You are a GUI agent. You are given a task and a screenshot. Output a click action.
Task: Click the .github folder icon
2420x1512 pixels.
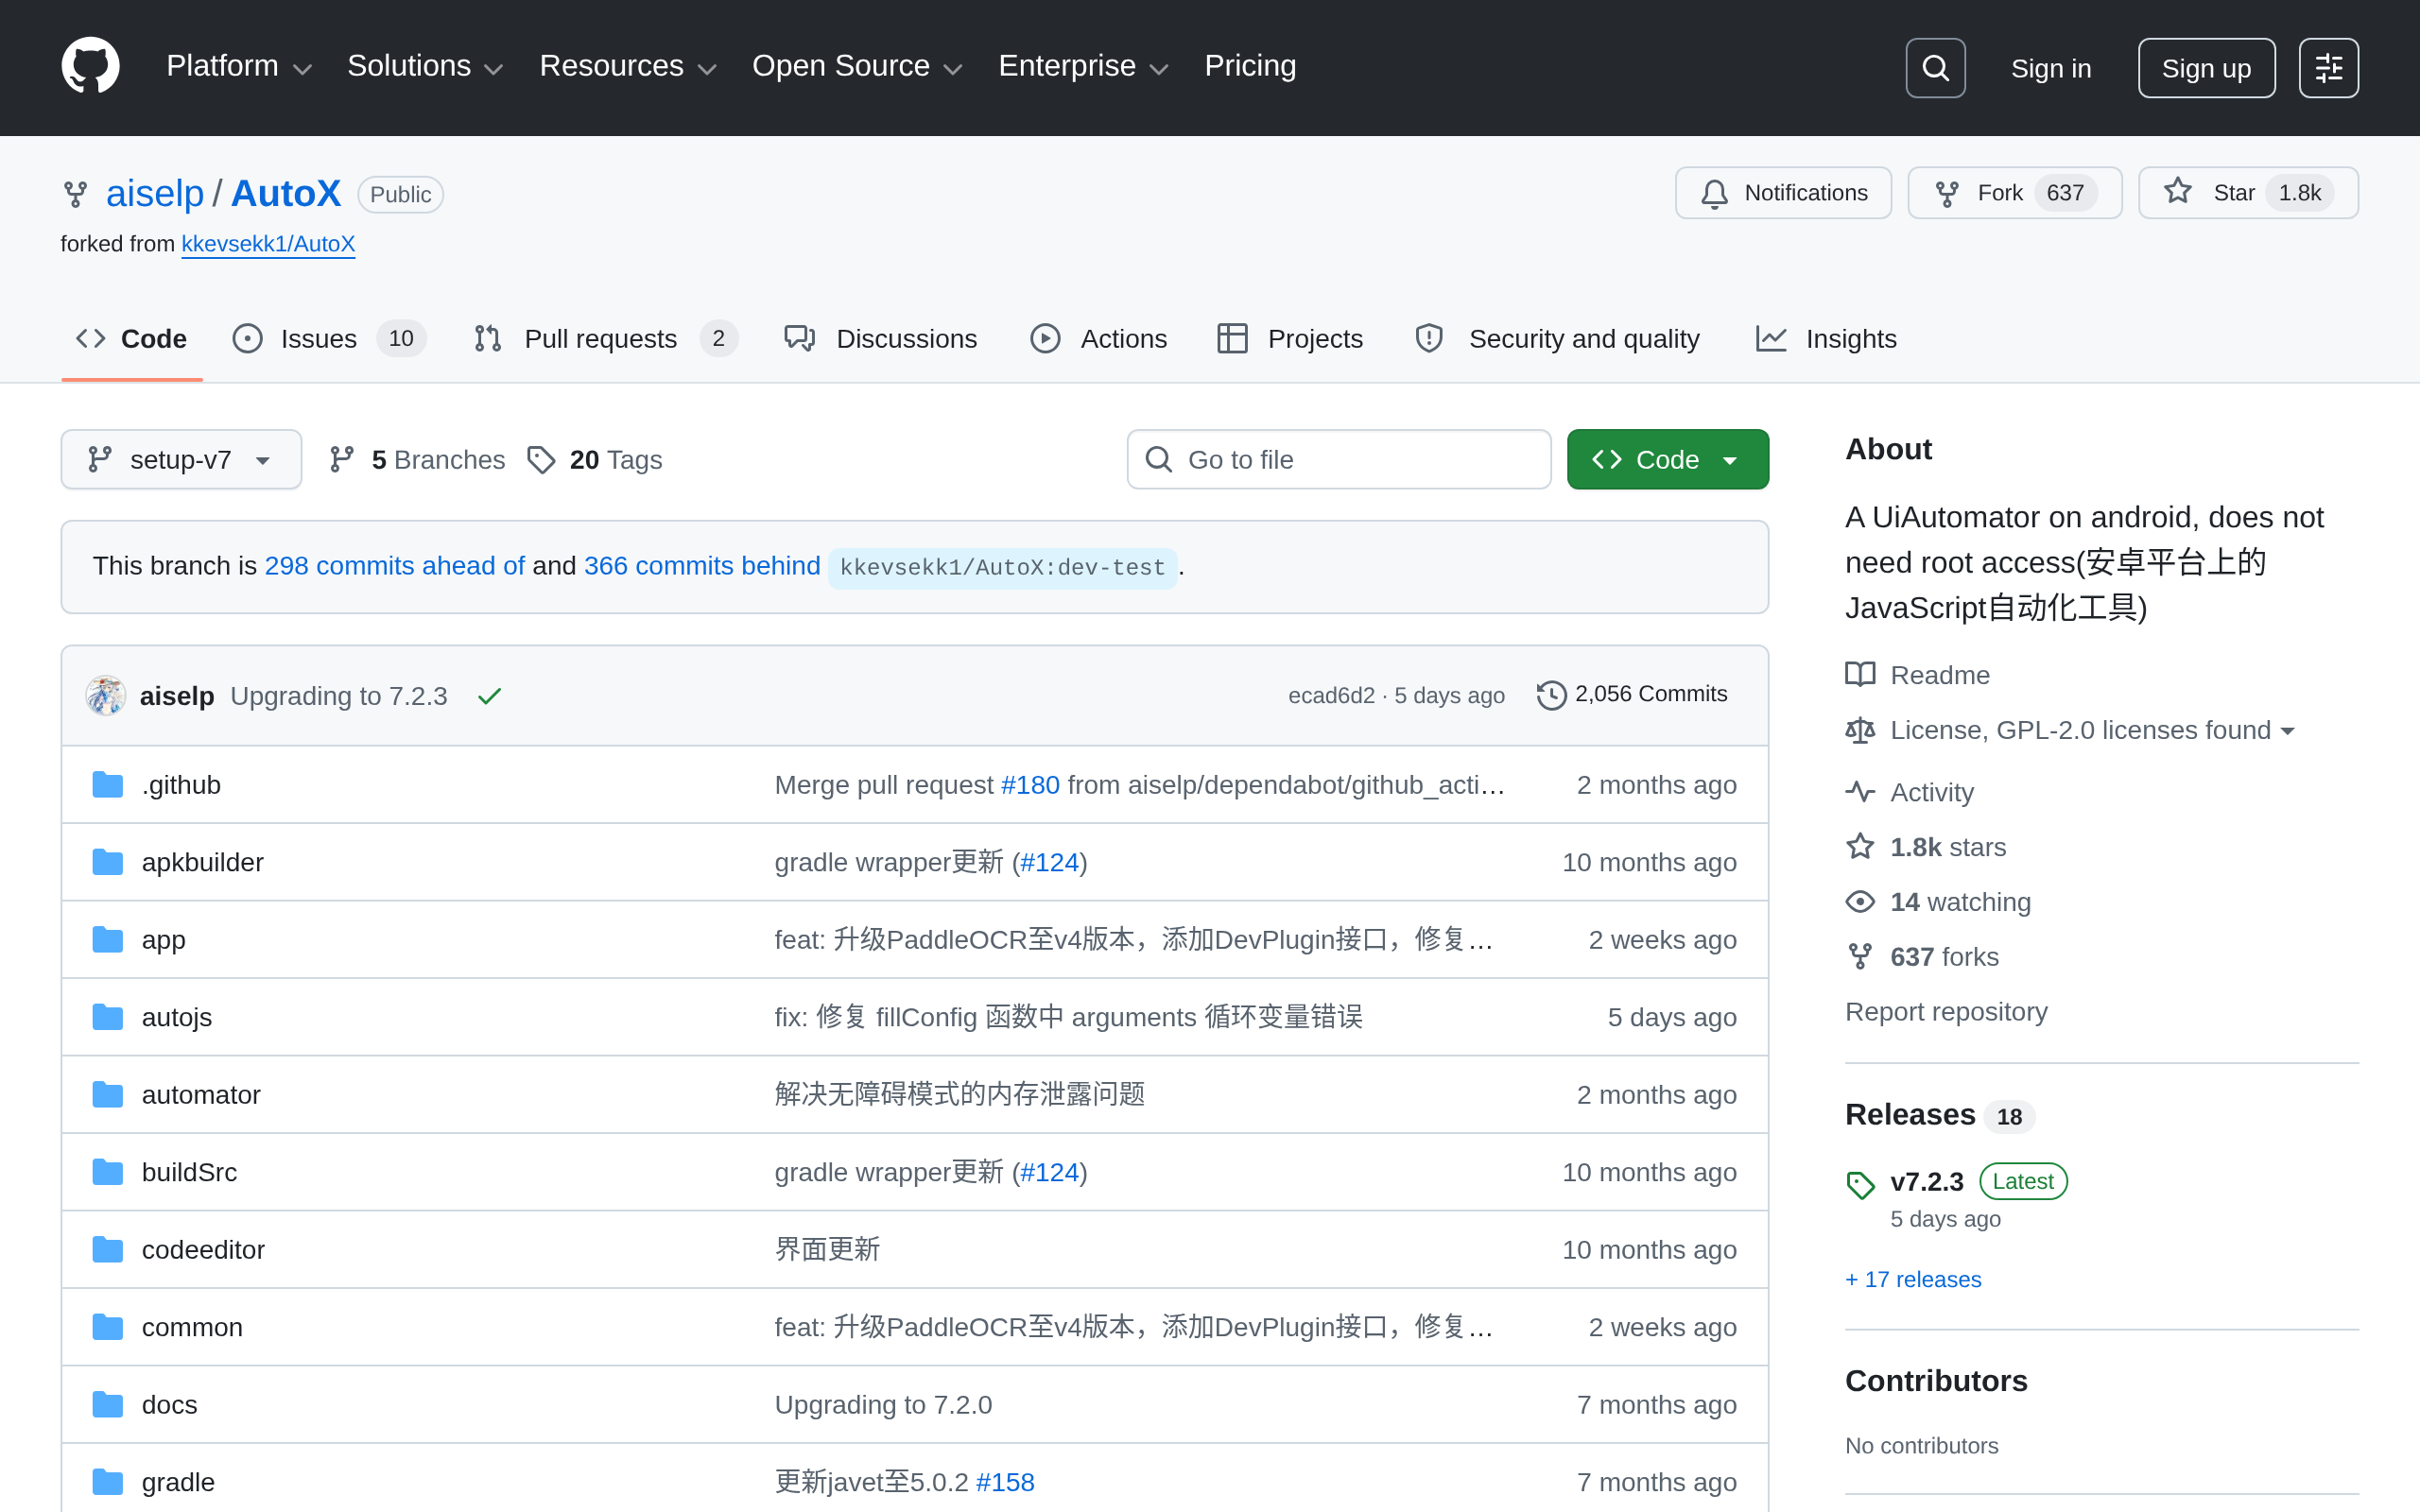click(108, 785)
